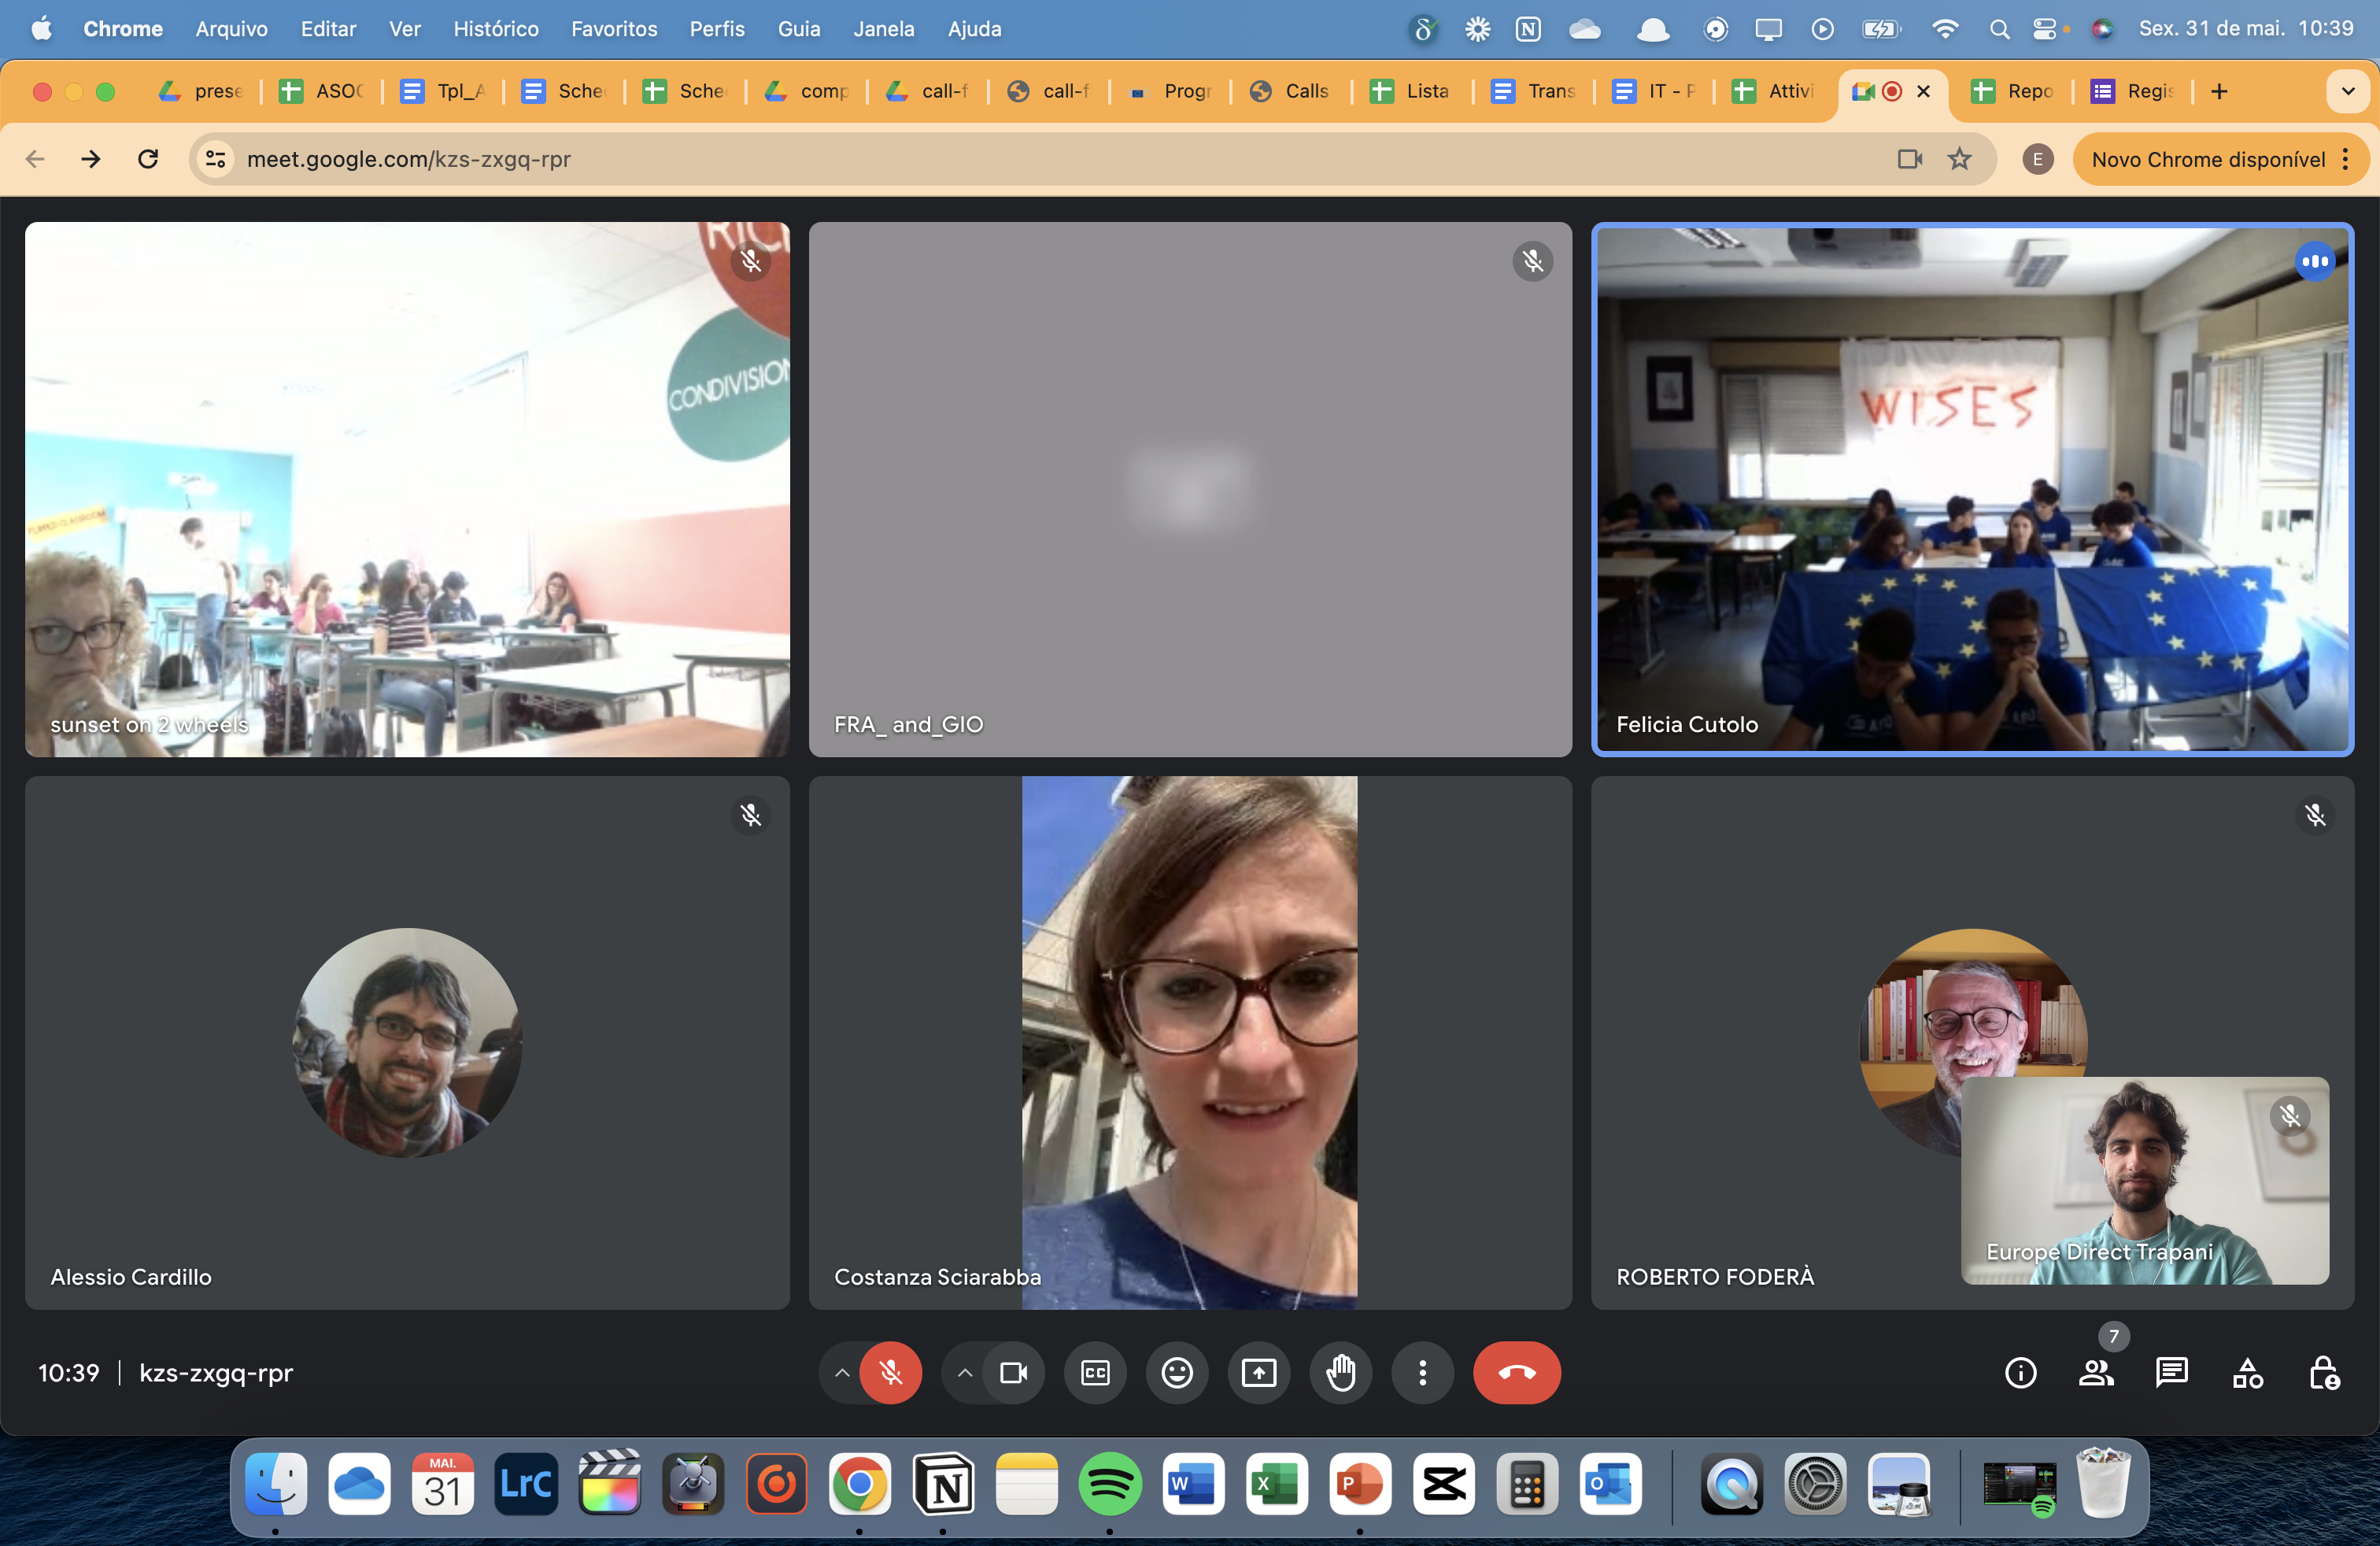The height and width of the screenshot is (1546, 2380).
Task: Click the camera permission icon in address bar
Action: (1910, 159)
